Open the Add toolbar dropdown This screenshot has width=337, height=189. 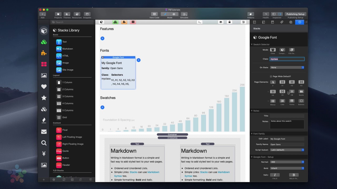[43, 14]
